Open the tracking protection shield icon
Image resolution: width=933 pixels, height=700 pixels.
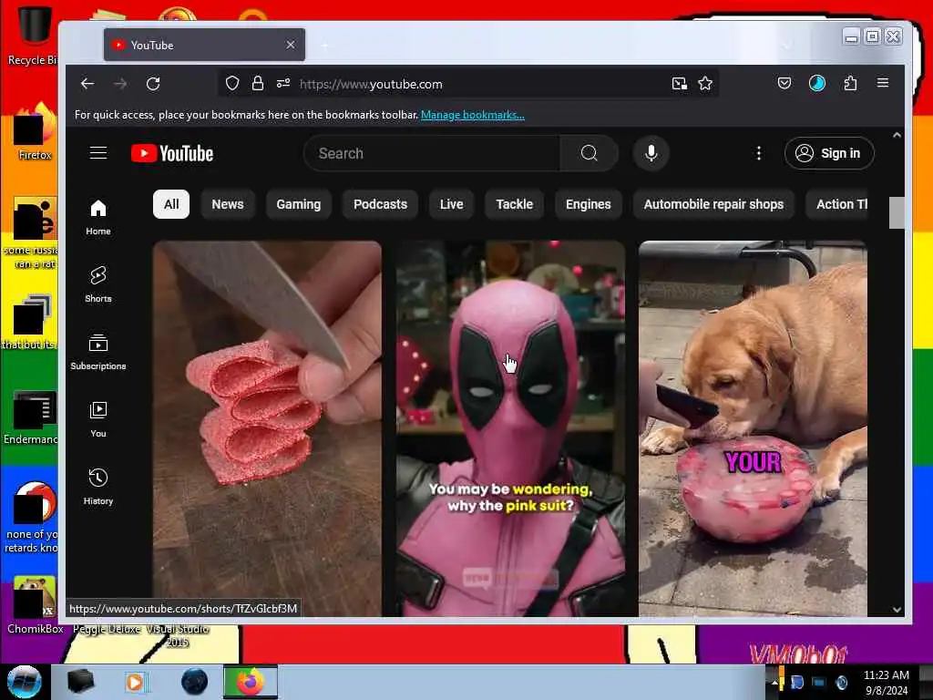232,84
